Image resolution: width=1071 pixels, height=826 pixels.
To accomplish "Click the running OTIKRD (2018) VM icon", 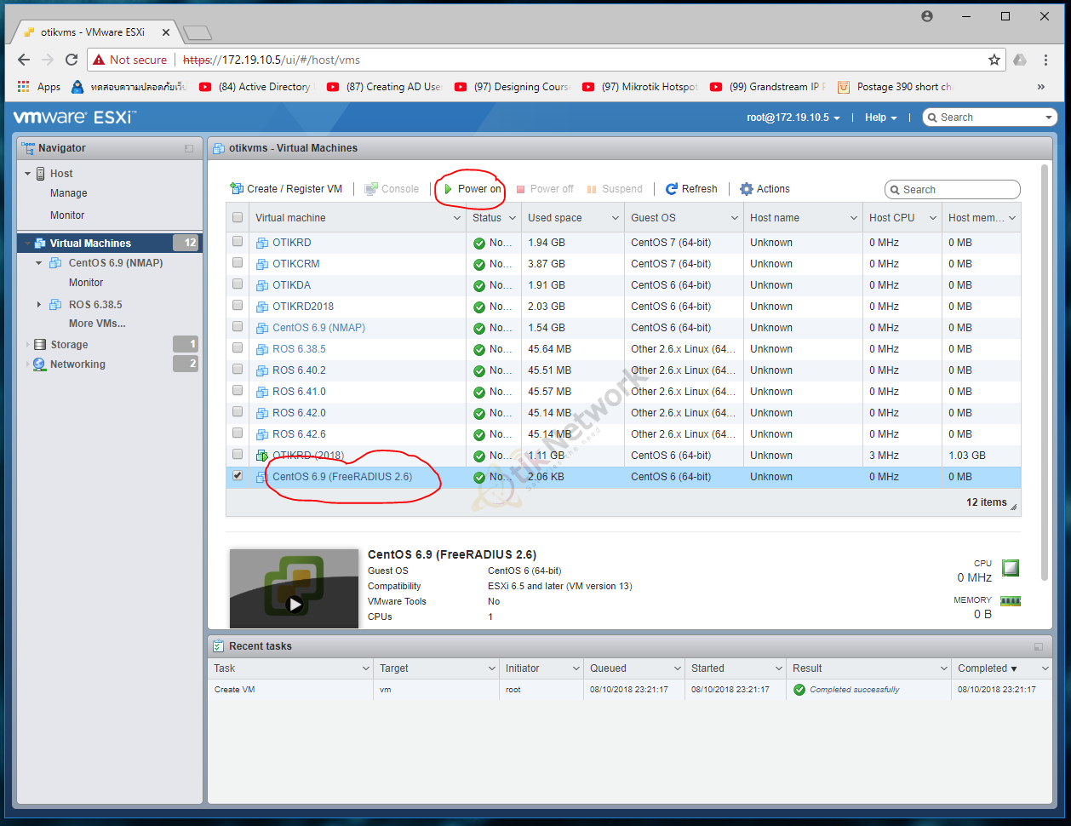I will [x=262, y=456].
